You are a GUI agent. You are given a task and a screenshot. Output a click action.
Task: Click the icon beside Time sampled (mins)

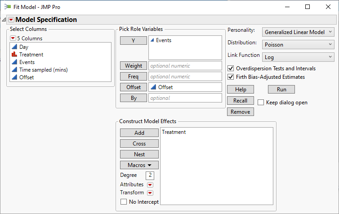(x=14, y=69)
